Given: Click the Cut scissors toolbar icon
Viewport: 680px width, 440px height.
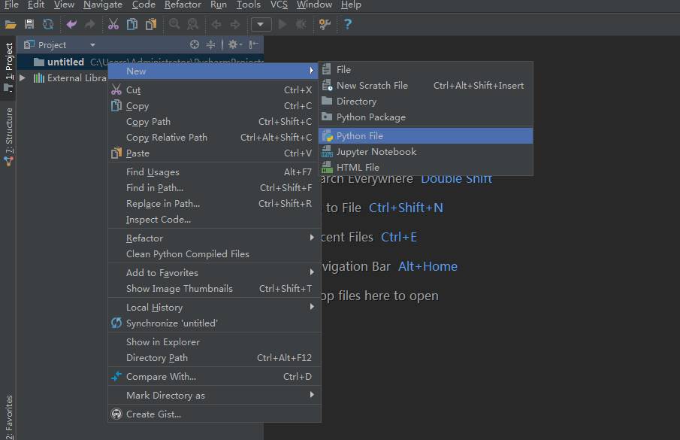Looking at the screenshot, I should [113, 24].
